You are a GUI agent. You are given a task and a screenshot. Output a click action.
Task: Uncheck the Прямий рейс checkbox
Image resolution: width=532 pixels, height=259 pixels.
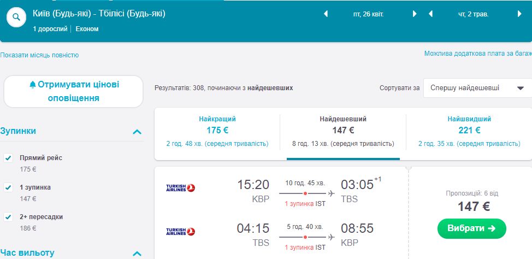[x=8, y=158]
